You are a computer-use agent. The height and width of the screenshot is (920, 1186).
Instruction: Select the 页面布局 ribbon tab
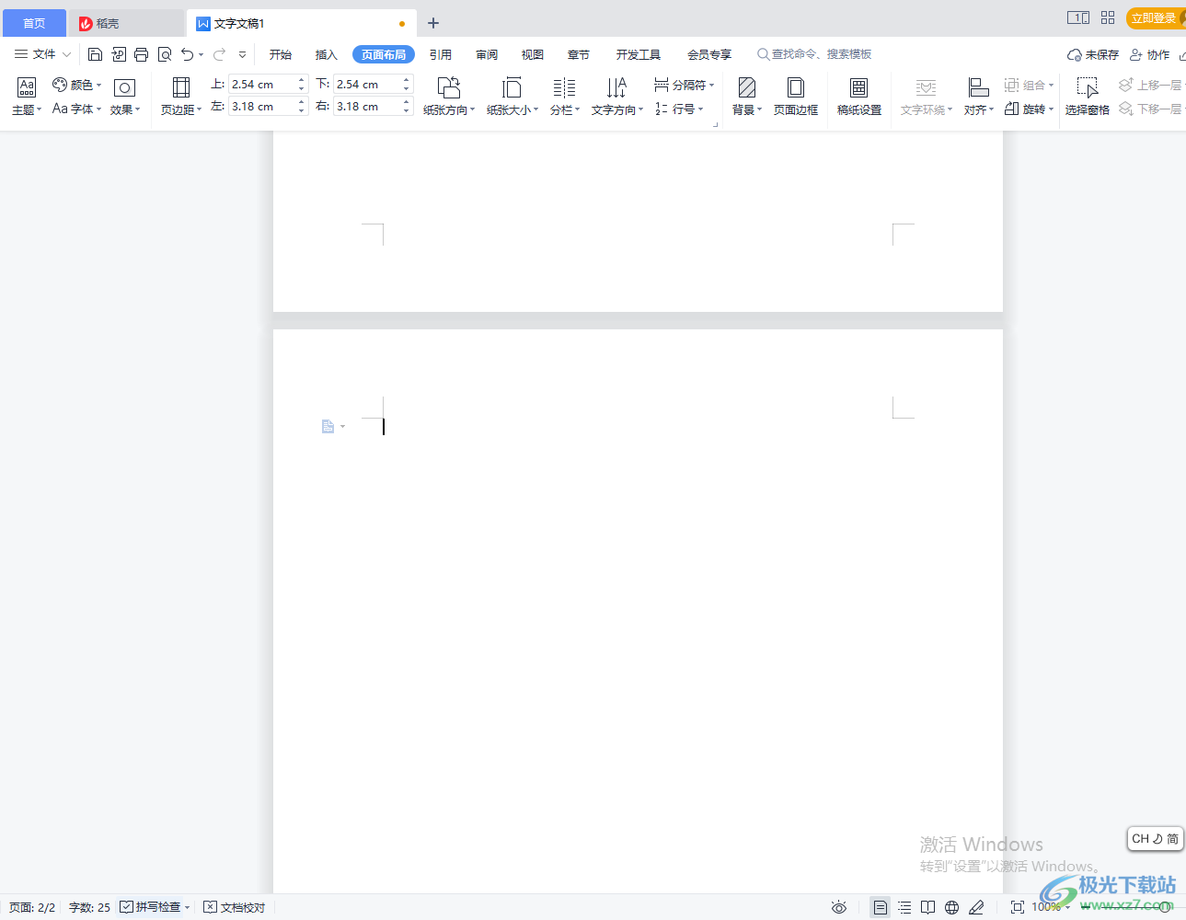pos(384,54)
